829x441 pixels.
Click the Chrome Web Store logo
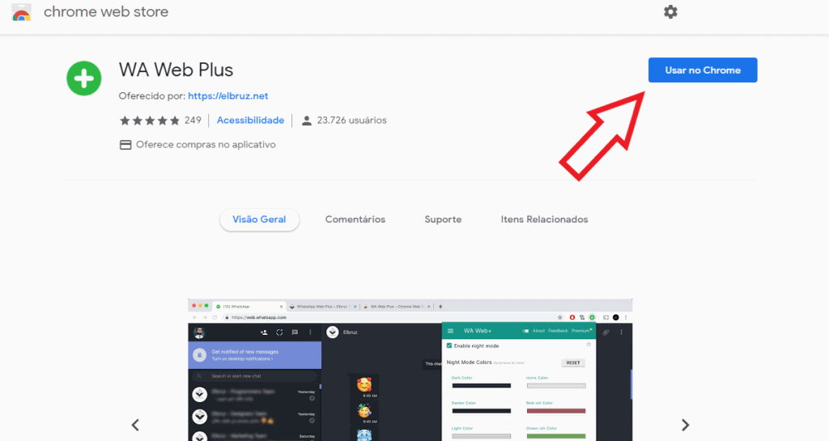pos(21,12)
